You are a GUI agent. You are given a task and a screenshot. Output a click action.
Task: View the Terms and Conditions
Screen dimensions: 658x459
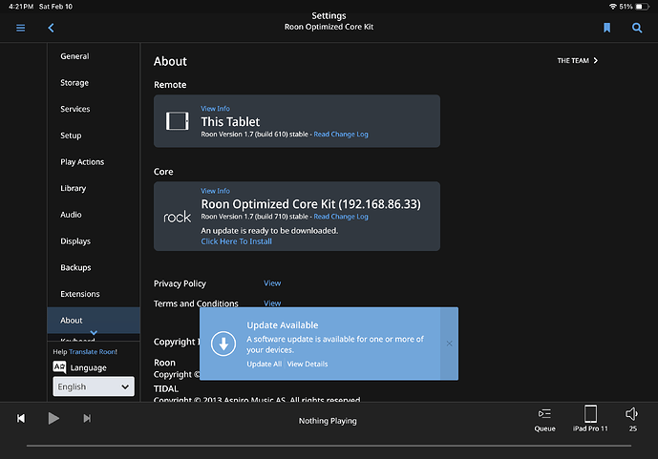tap(272, 303)
